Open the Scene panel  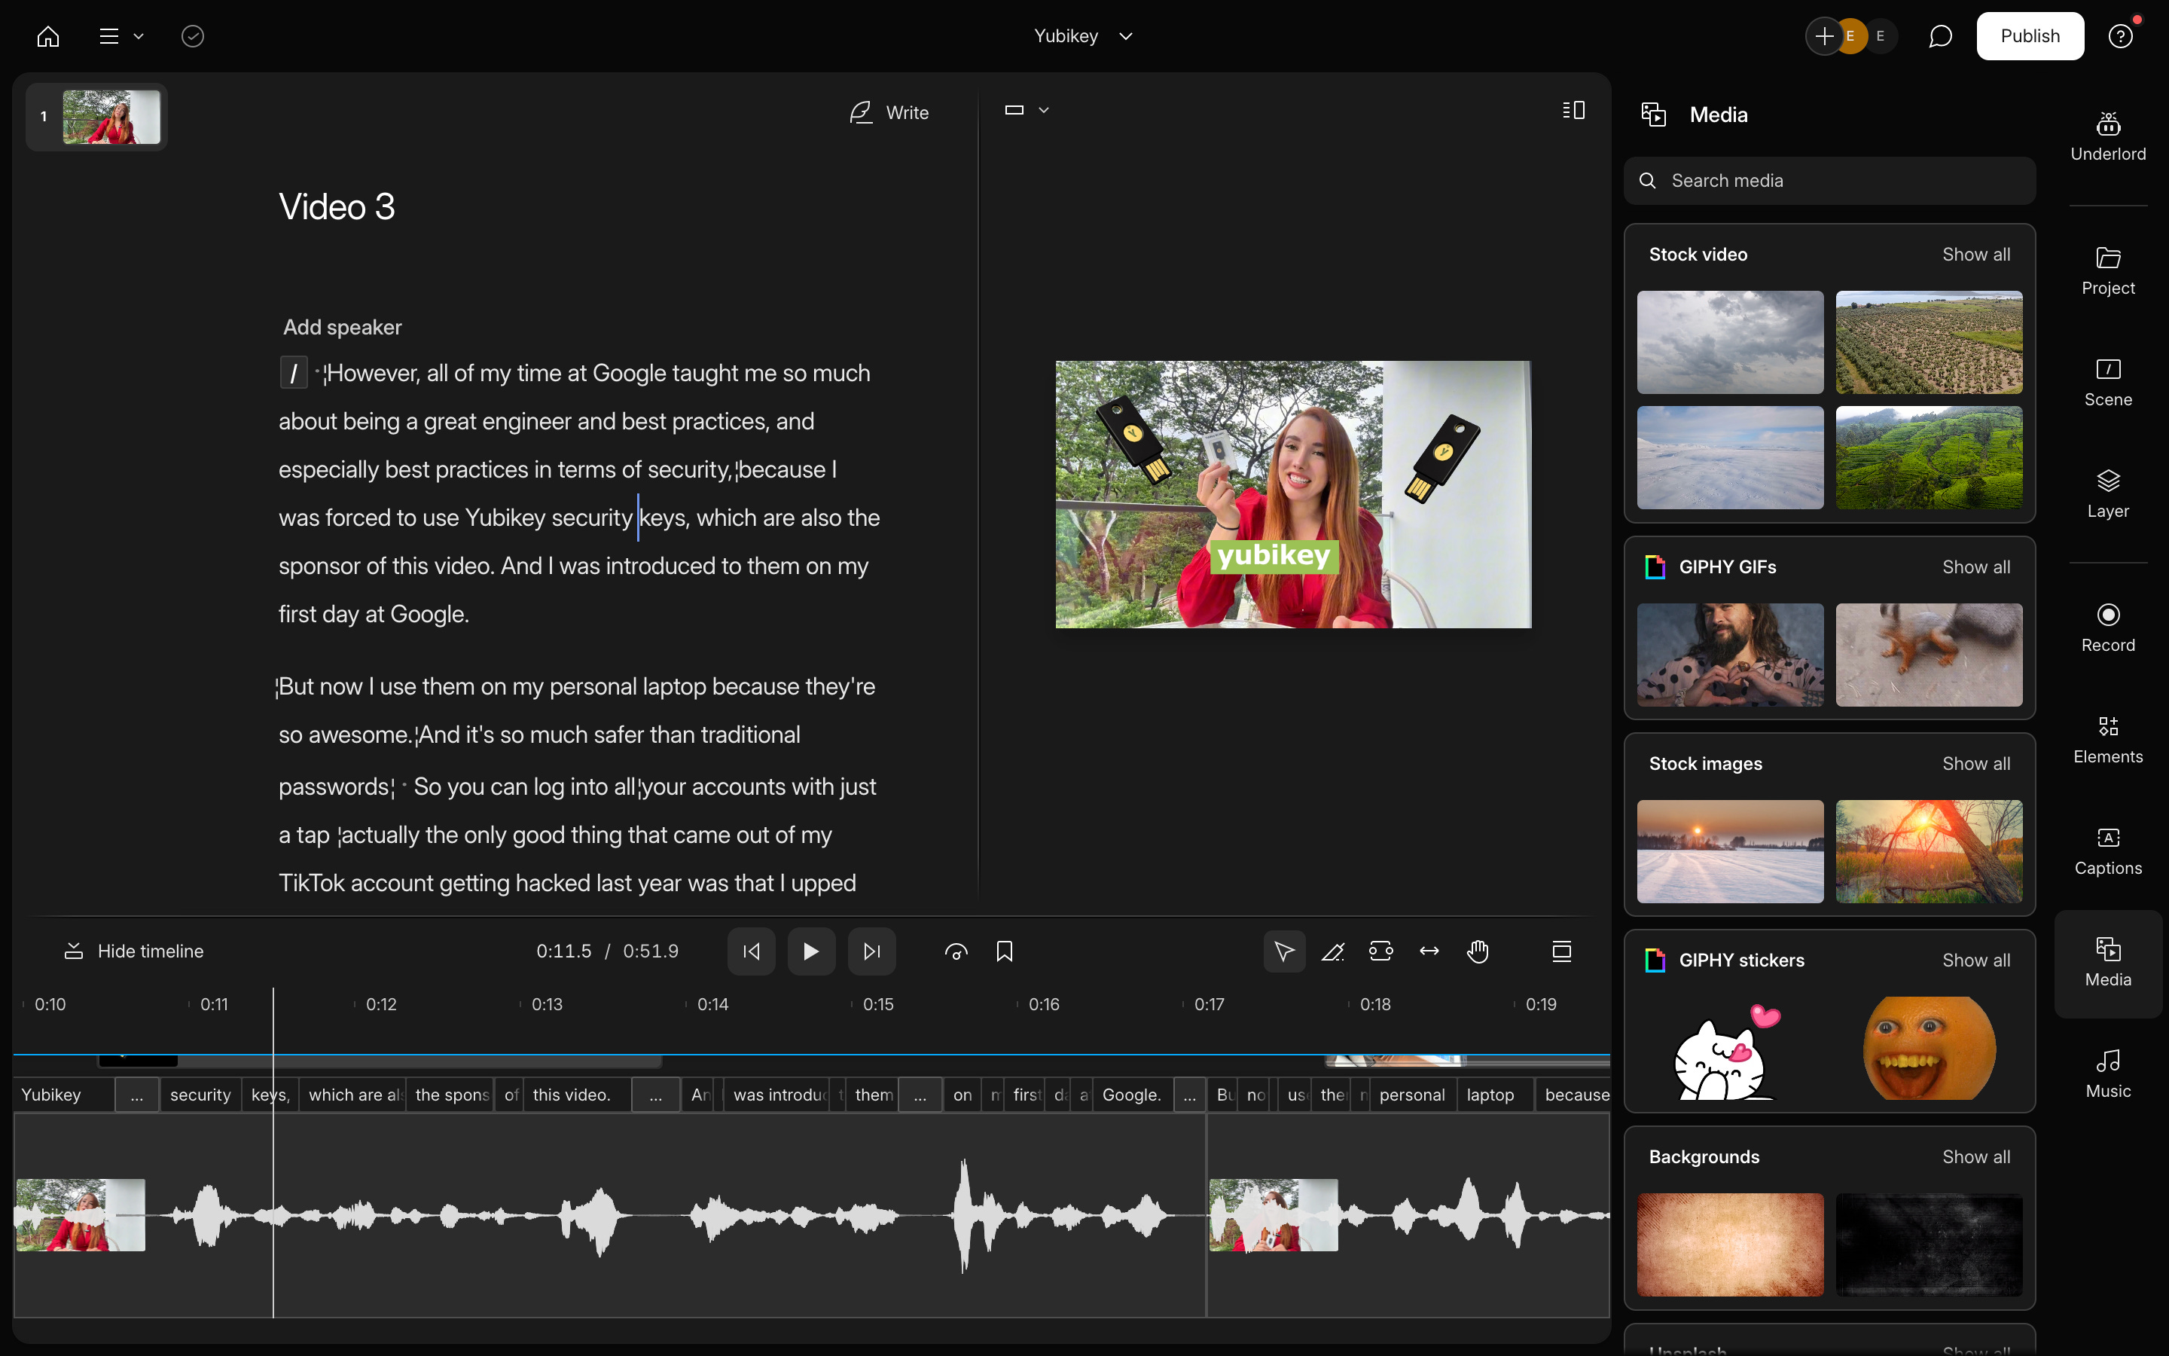(x=2108, y=383)
